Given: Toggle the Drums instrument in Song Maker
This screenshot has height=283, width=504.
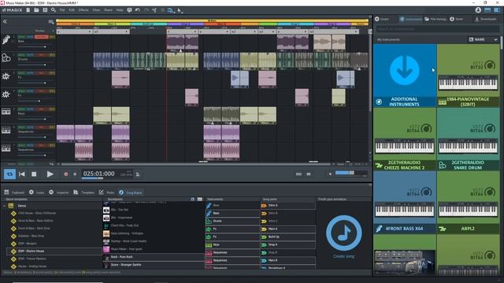Looking at the screenshot, I should click(x=232, y=221).
